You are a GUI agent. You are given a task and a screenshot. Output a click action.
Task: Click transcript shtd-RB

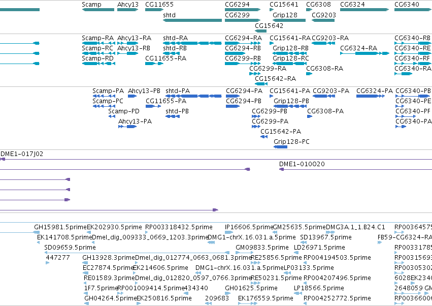(175, 48)
